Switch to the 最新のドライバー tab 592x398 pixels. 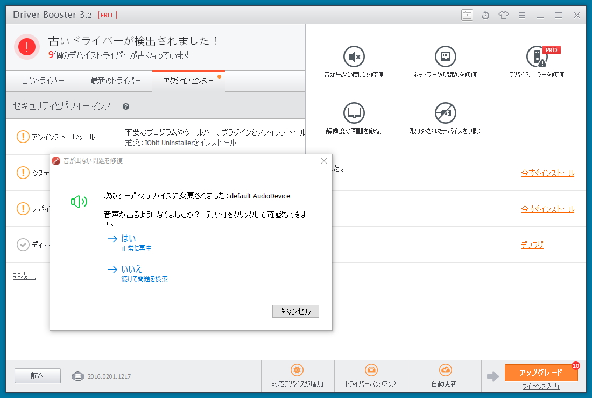(x=115, y=81)
